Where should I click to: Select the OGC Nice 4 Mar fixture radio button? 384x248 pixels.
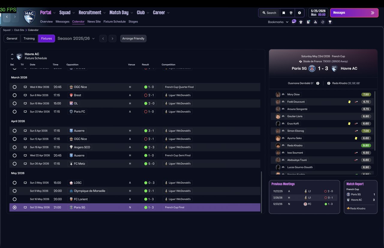click(x=14, y=87)
